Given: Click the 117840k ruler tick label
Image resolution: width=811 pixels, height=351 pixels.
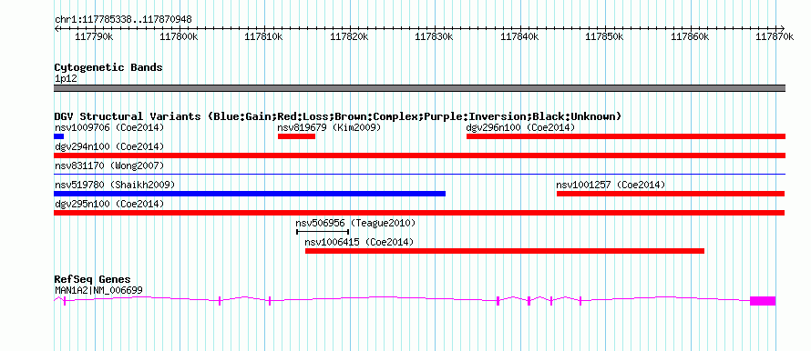Looking at the screenshot, I should [x=520, y=36].
